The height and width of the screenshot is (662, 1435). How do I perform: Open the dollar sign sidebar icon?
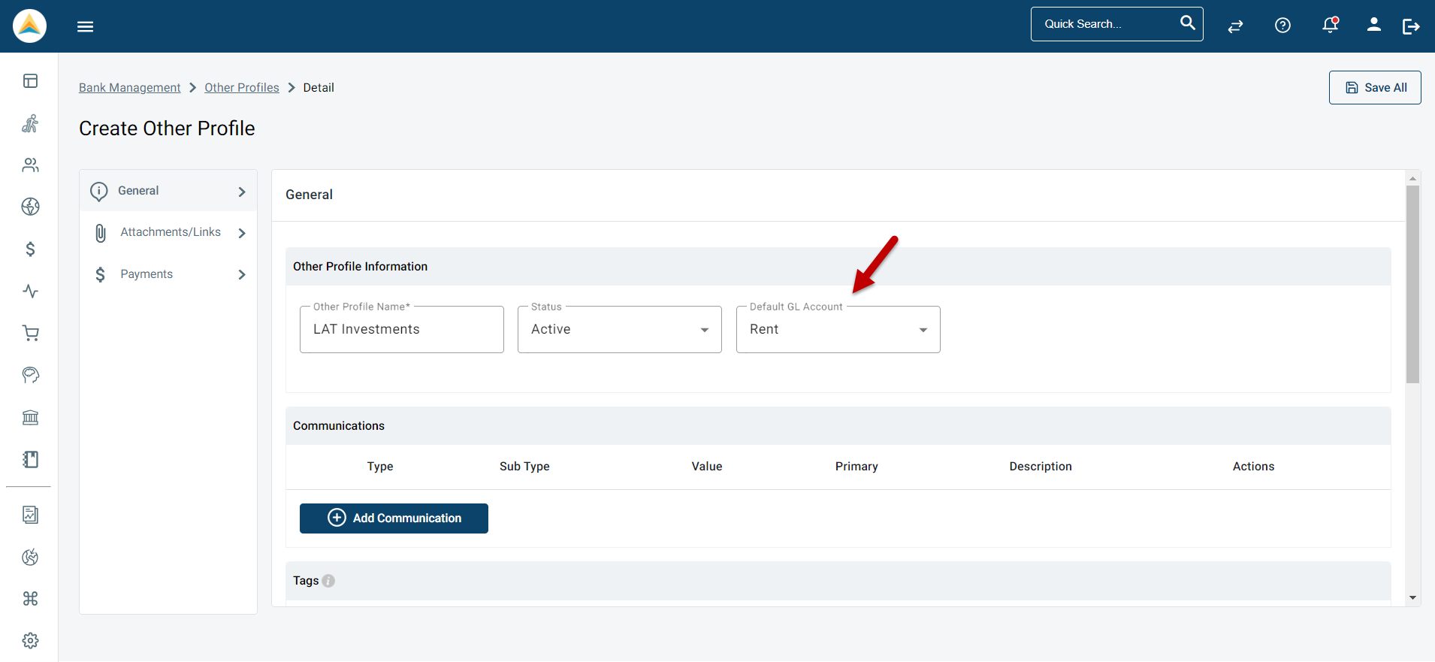(x=30, y=249)
